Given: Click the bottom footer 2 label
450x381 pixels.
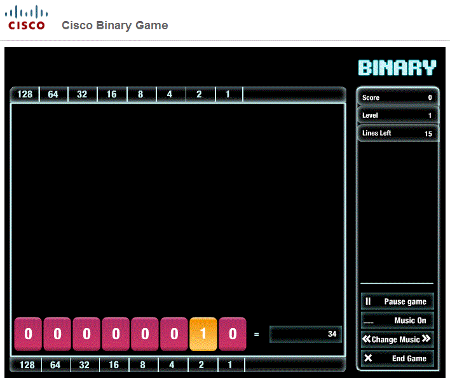Looking at the screenshot, I should pos(201,365).
